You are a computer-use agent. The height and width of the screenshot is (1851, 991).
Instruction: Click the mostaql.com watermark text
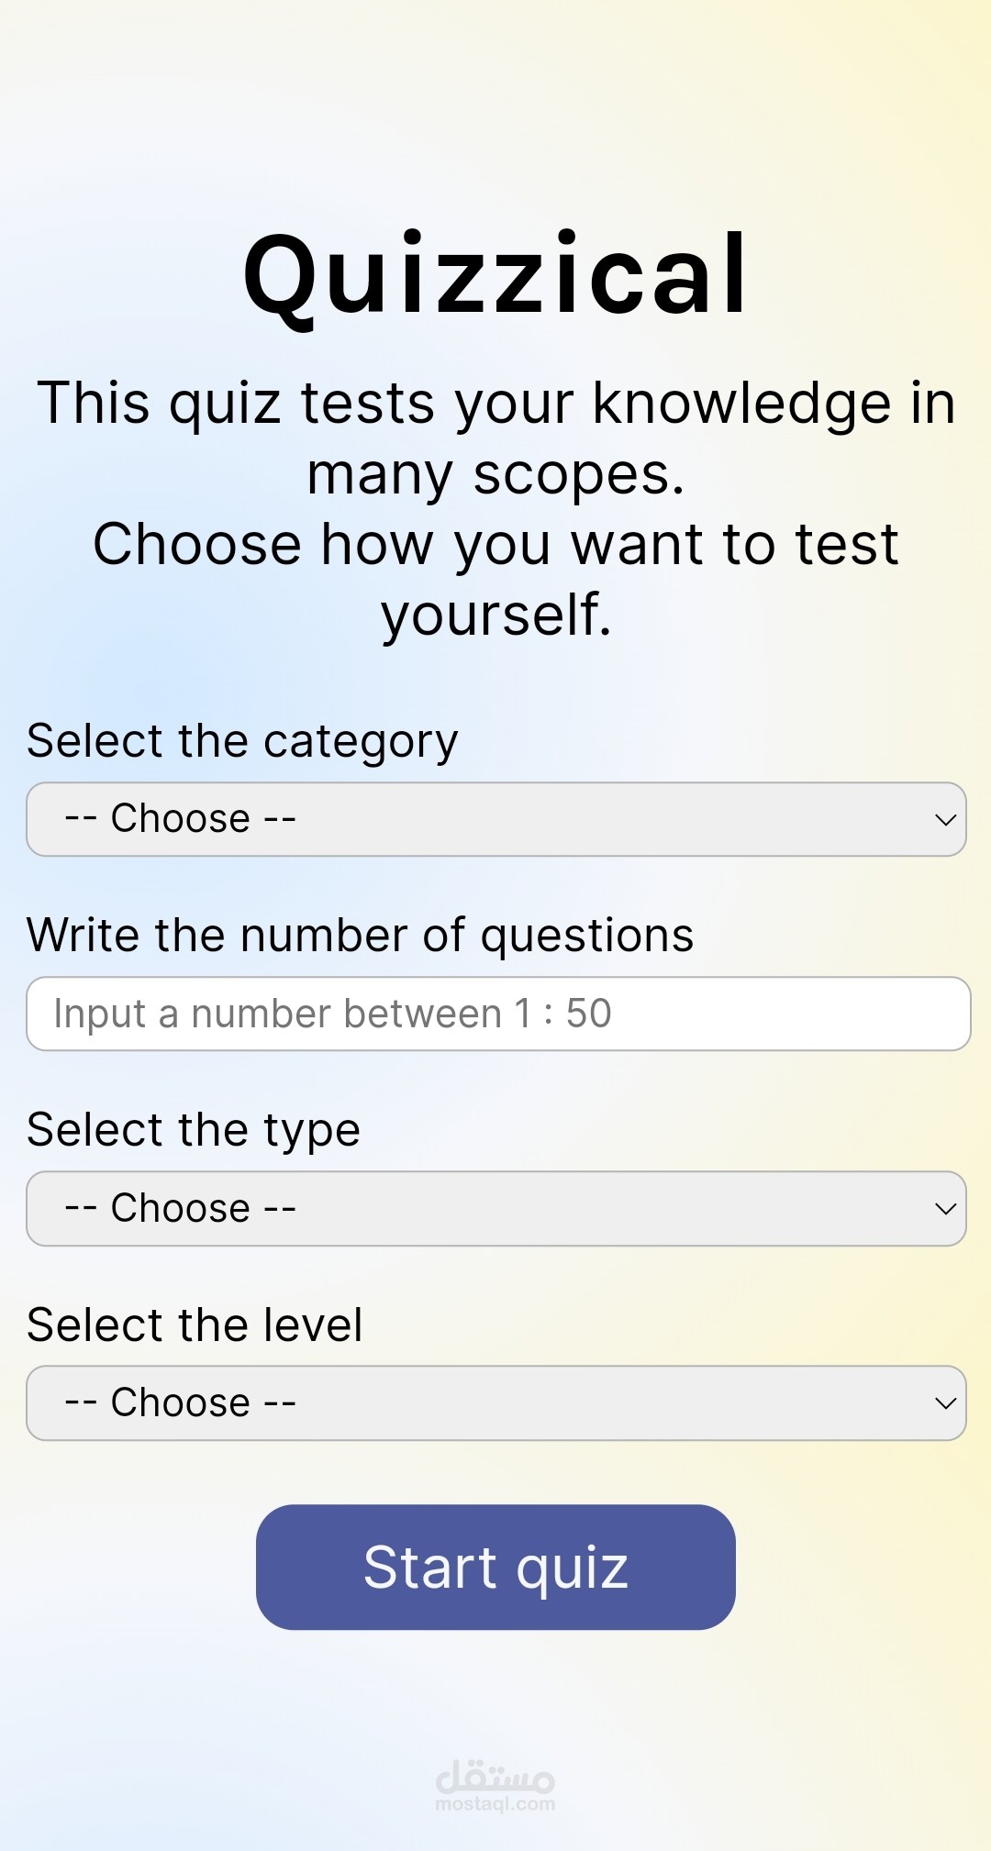(495, 1804)
